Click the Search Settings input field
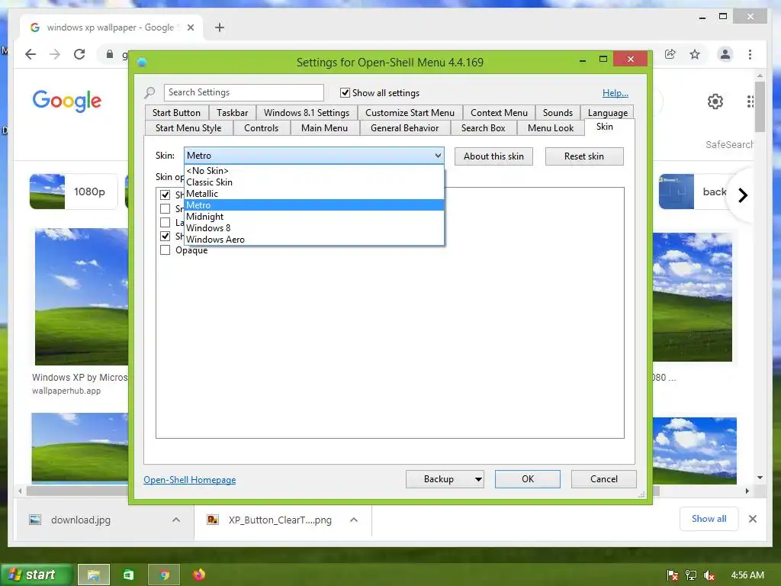Viewport: 781px width, 586px height. (243, 92)
